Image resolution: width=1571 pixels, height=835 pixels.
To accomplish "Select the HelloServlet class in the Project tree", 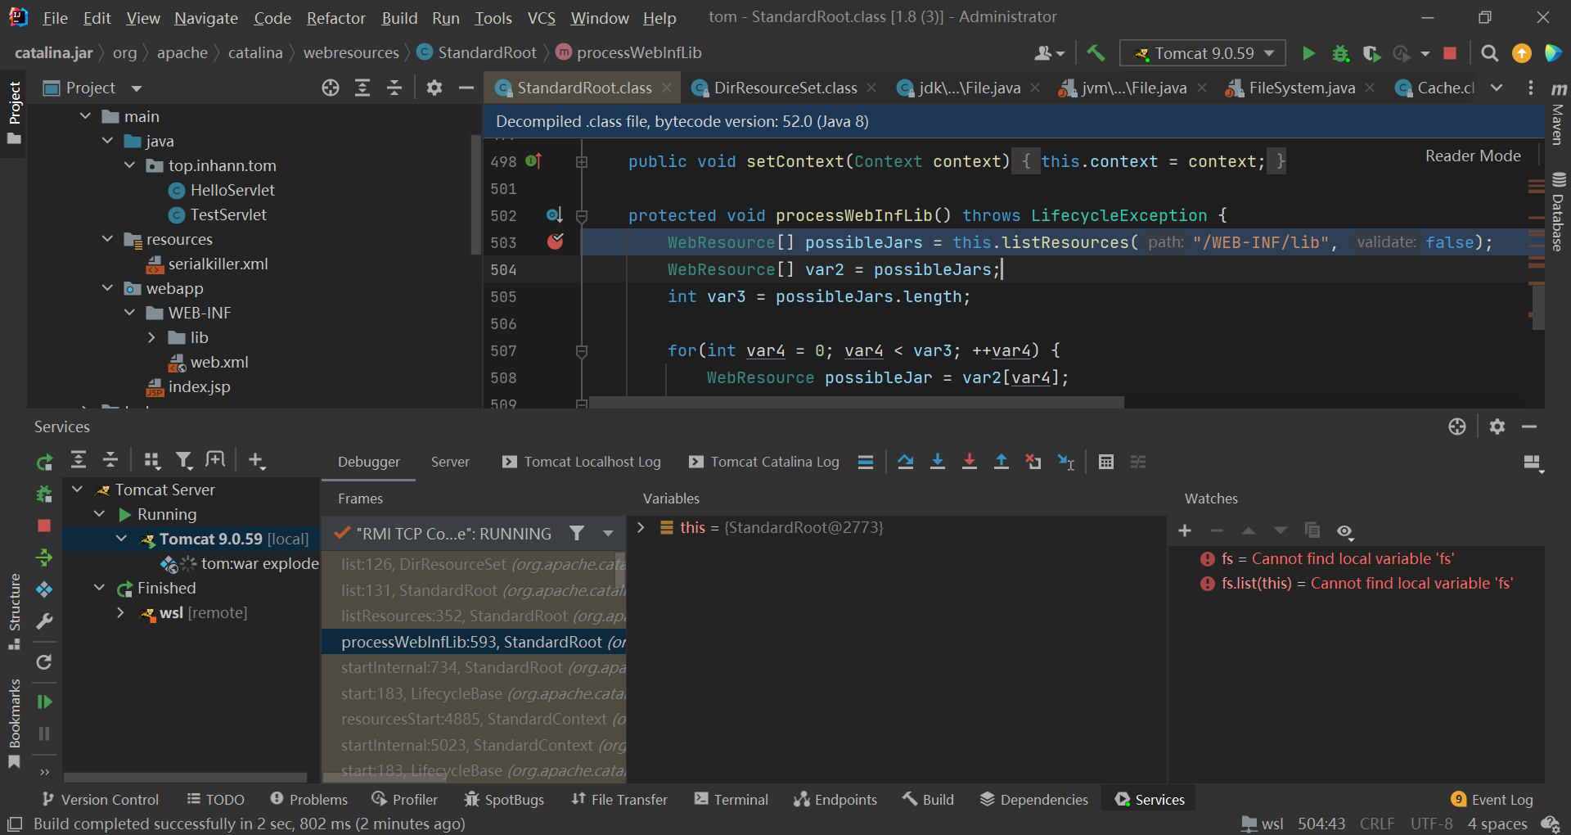I will coord(232,190).
